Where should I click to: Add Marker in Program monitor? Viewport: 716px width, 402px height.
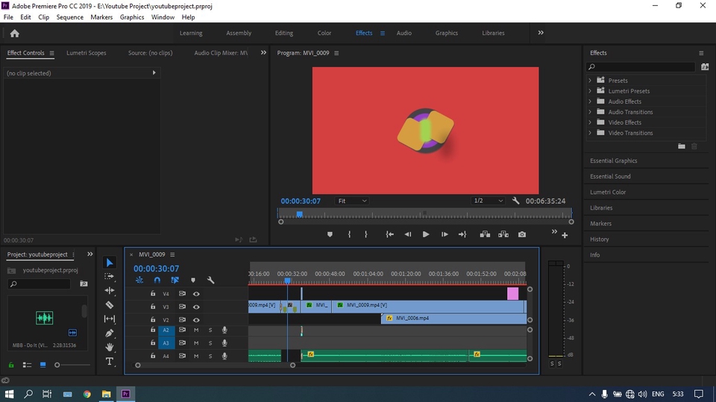pyautogui.click(x=330, y=234)
